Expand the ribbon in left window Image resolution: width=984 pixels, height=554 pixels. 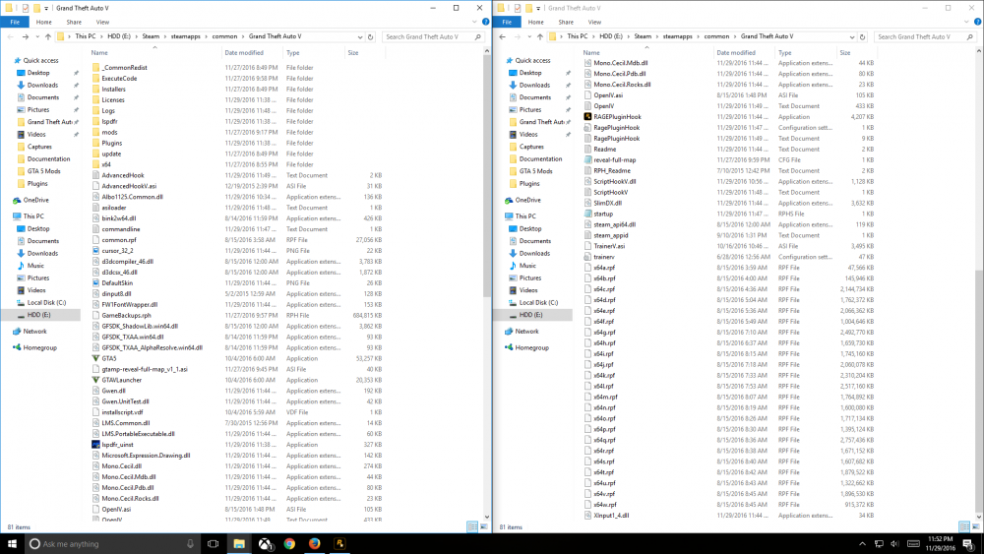tap(474, 22)
